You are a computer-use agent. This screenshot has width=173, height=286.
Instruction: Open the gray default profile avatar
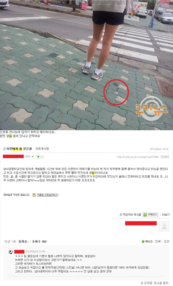[164, 226]
